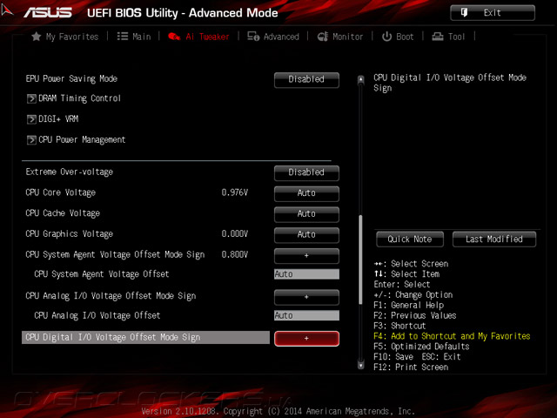Image resolution: width=557 pixels, height=418 pixels.
Task: Open CPU Core Voltage Auto dropdown
Action: 306,193
